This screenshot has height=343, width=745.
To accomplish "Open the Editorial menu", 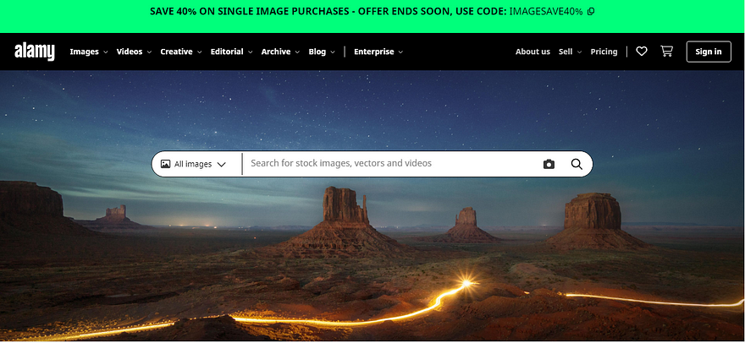I will tap(231, 52).
